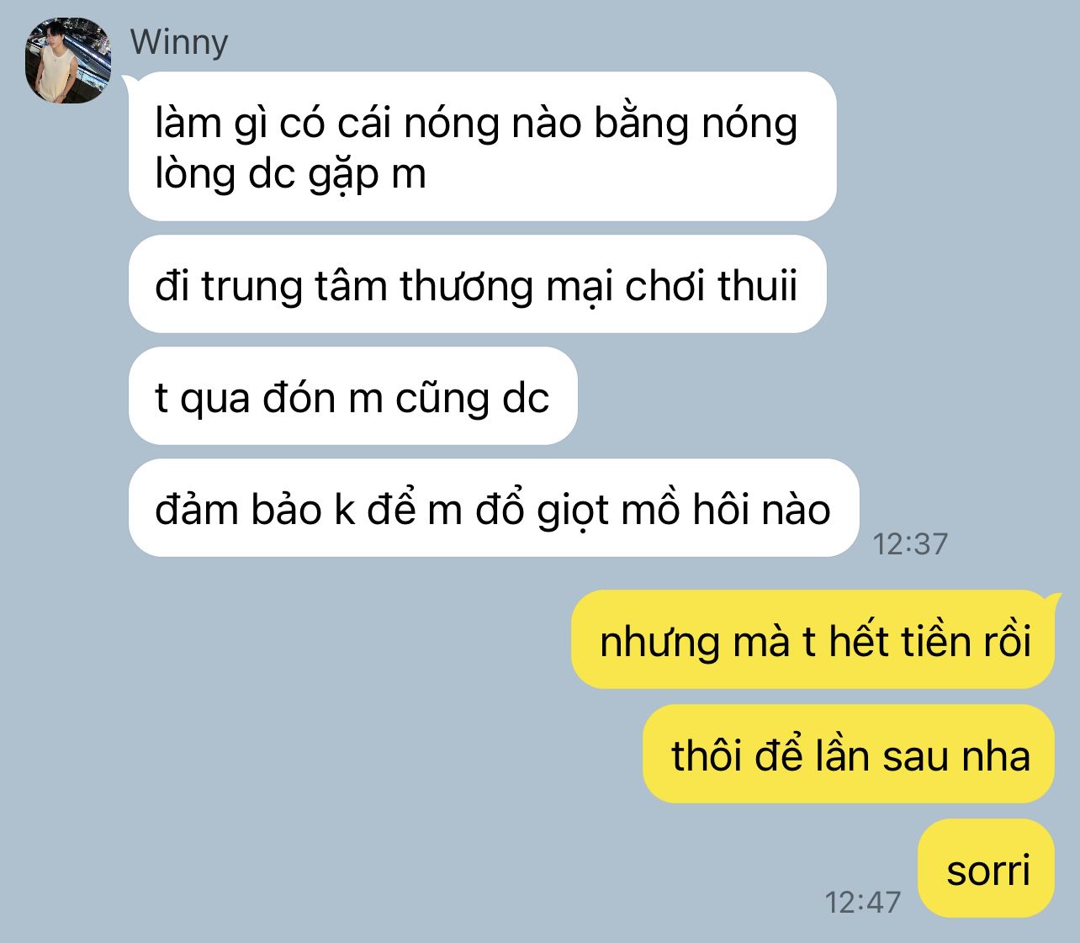Click the word 'thuii' in second message

[x=758, y=286]
